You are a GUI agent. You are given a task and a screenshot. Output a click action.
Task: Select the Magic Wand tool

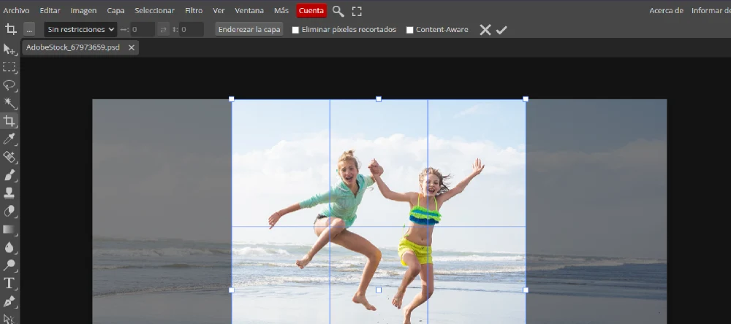pos(10,103)
